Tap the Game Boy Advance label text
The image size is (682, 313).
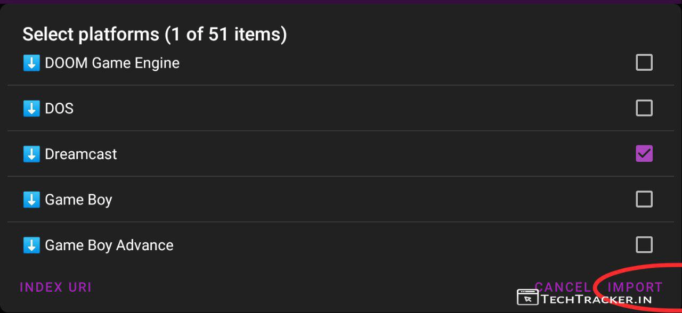click(109, 245)
